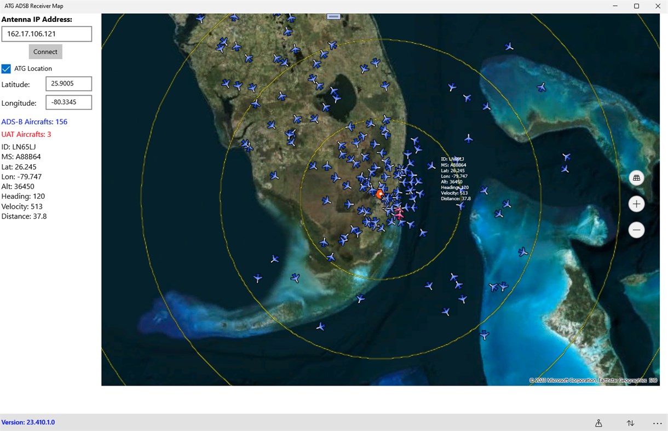The width and height of the screenshot is (668, 431).
Task: Zoom out using the minus map control
Action: [636, 229]
